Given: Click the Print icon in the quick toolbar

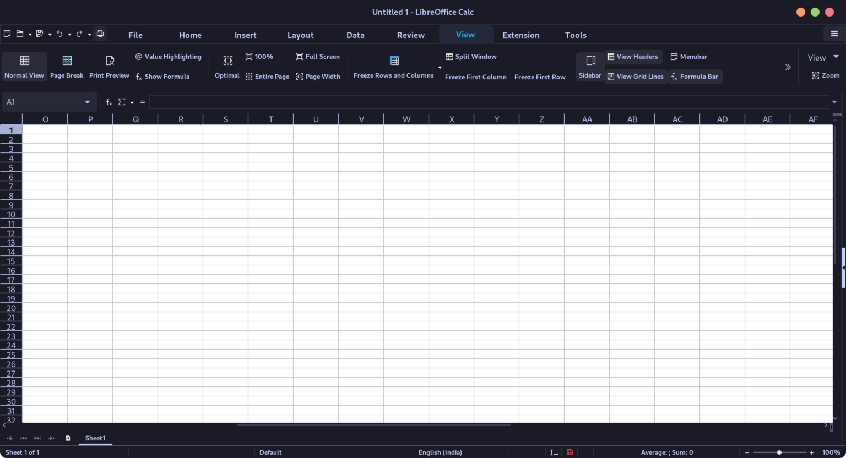Looking at the screenshot, I should coord(100,34).
